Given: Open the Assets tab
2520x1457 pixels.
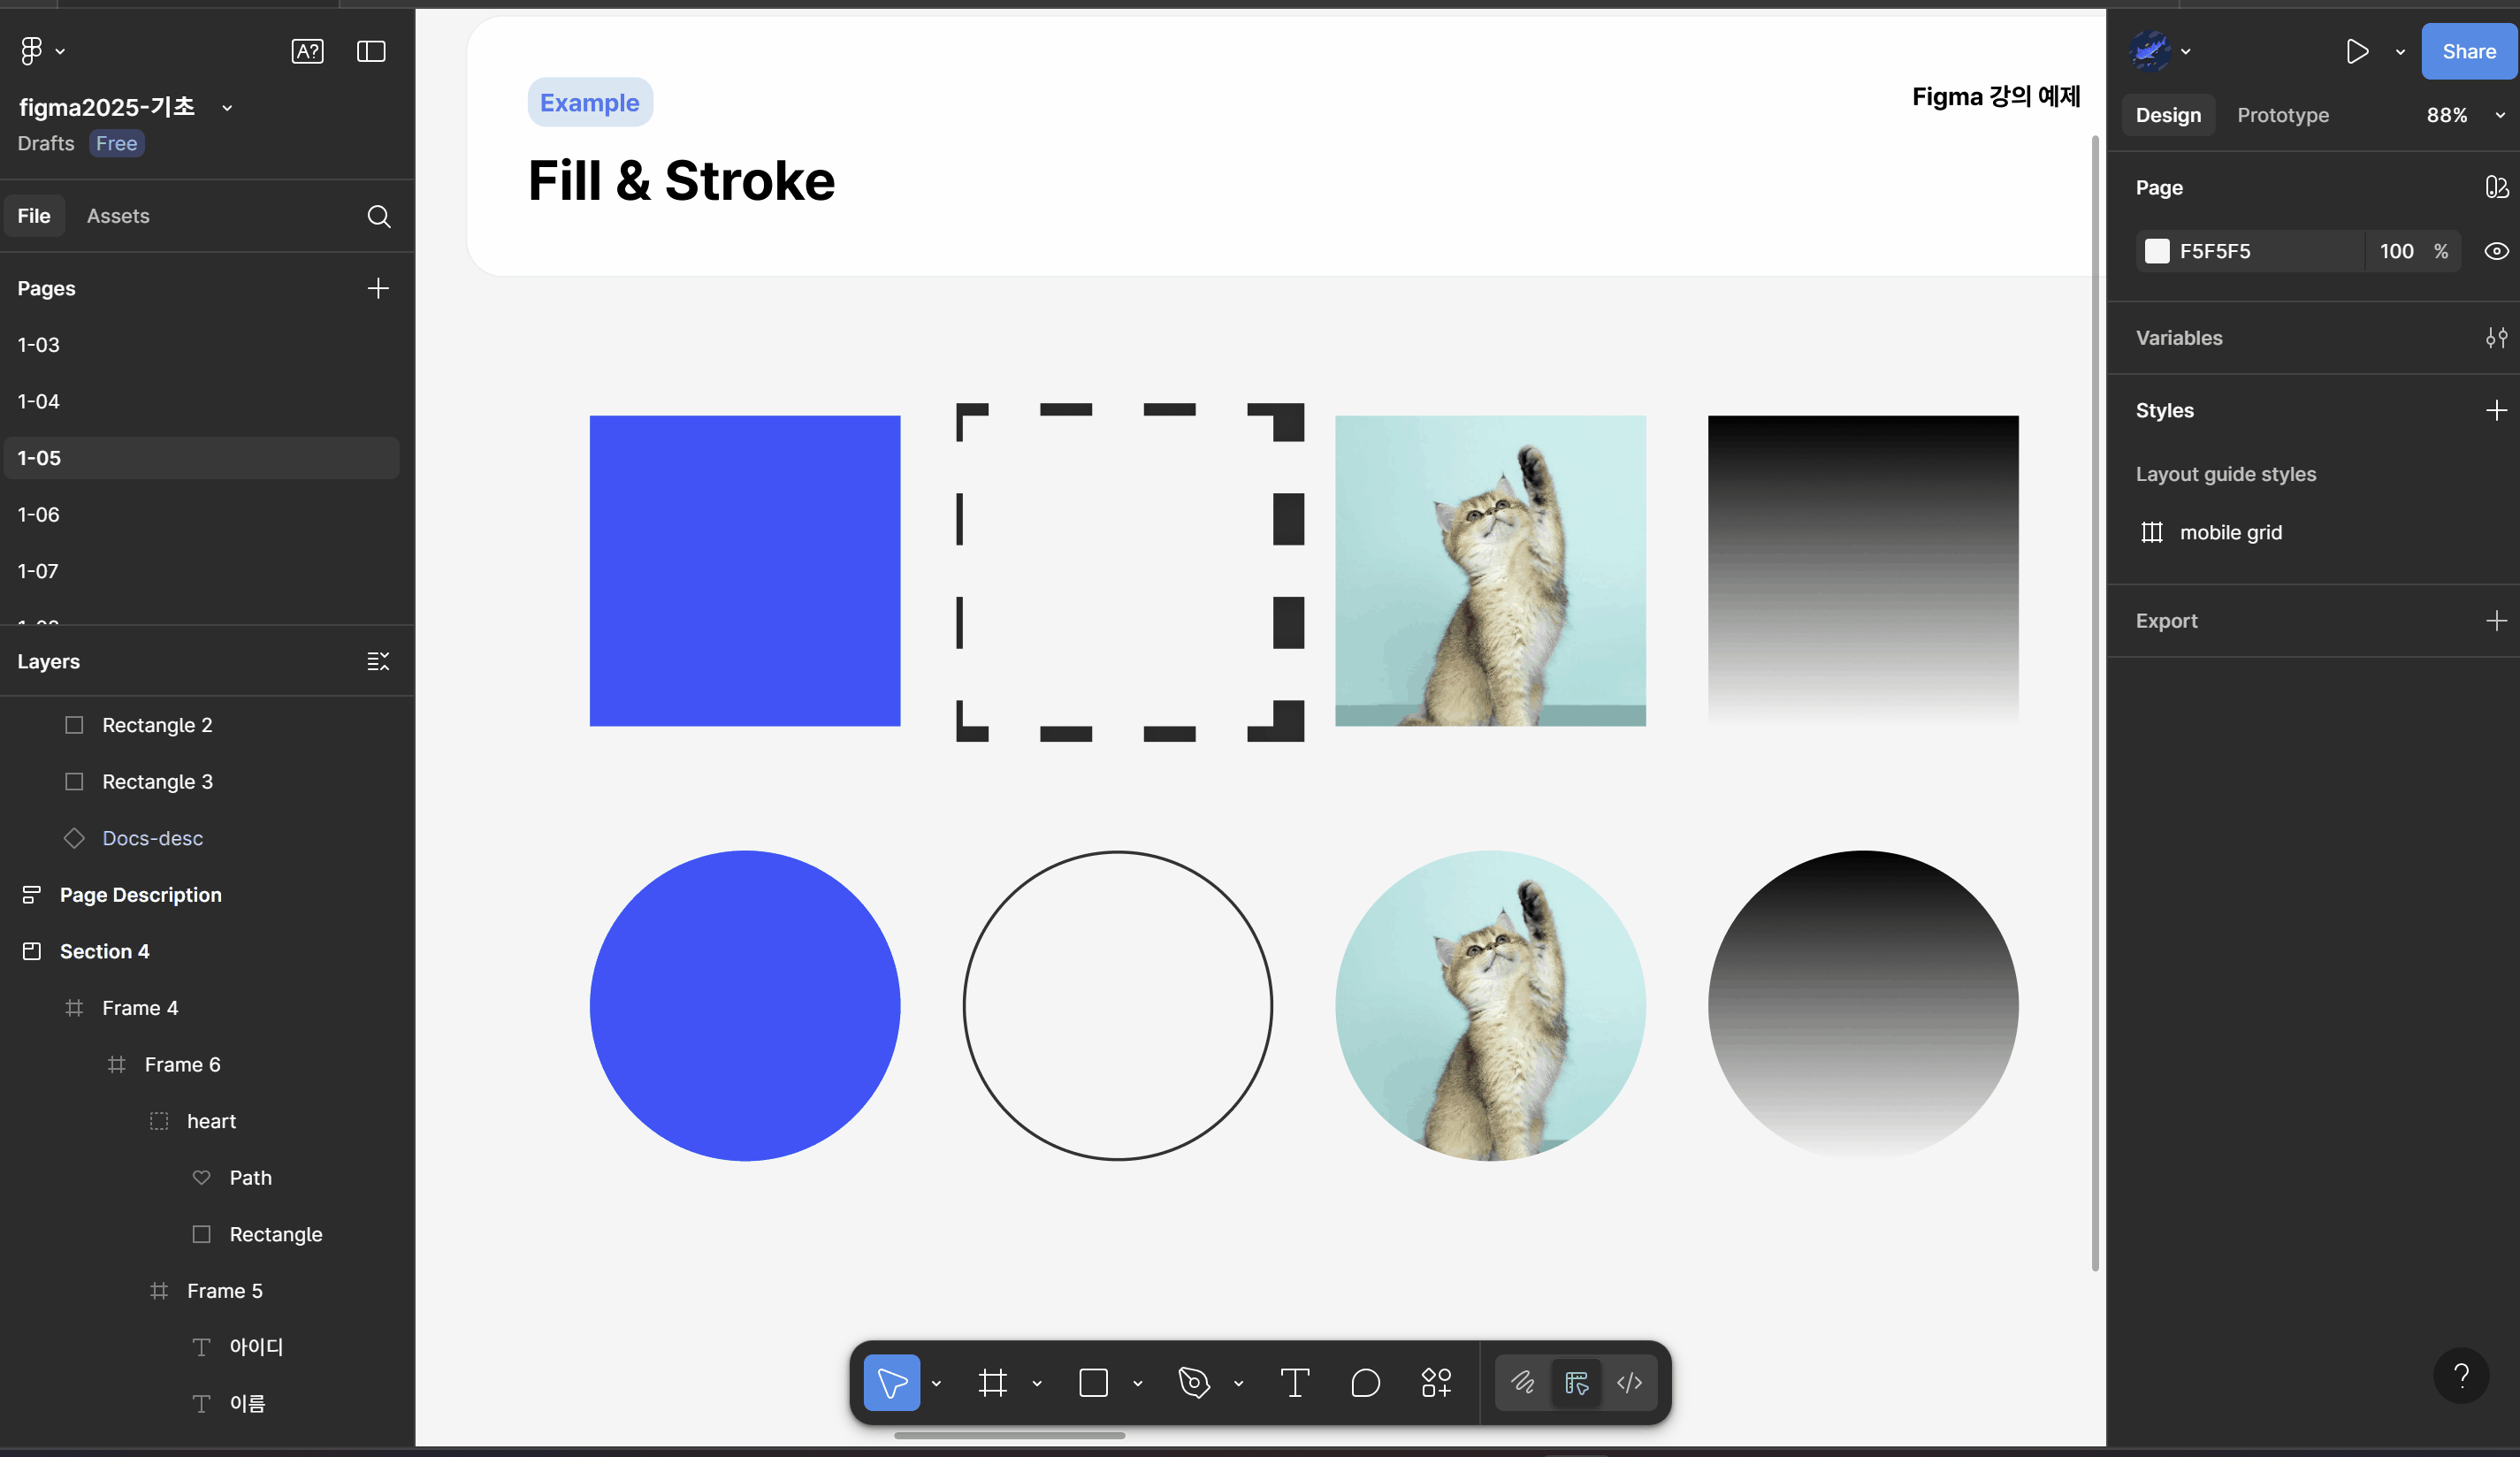Looking at the screenshot, I should coord(118,216).
